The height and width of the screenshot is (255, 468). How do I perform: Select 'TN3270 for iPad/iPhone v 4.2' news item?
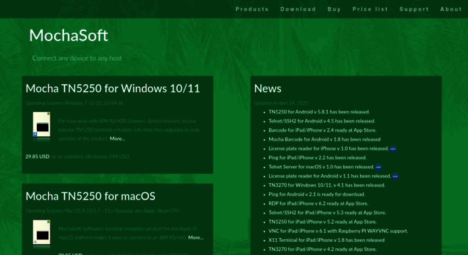323,249
